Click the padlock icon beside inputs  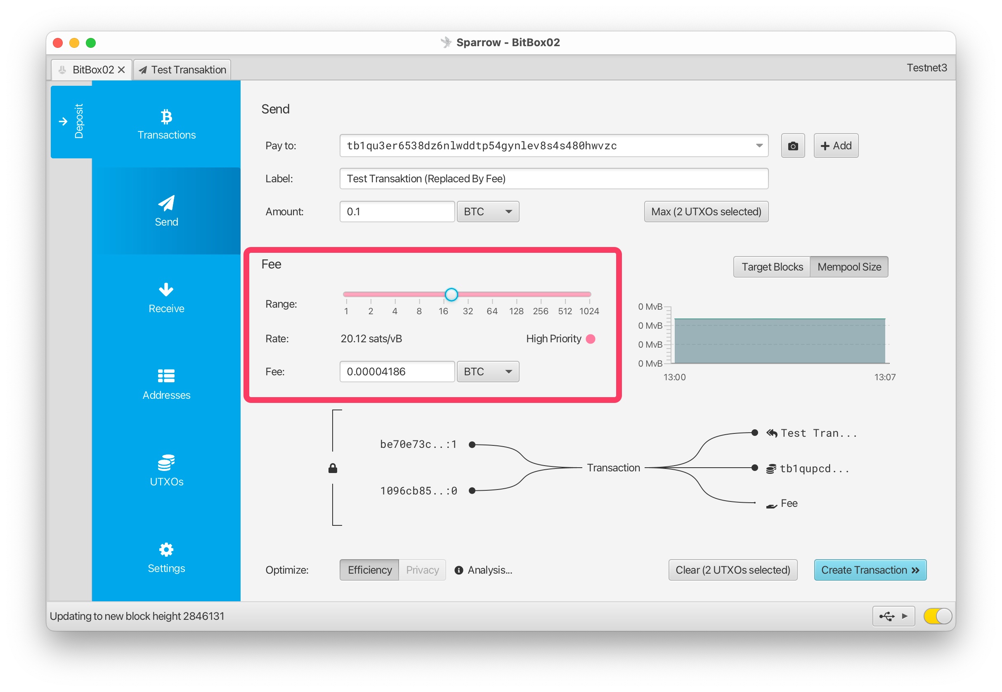(x=333, y=468)
